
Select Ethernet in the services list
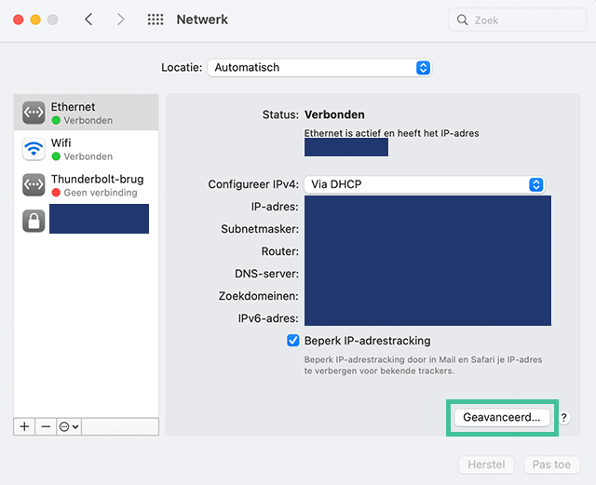click(87, 113)
